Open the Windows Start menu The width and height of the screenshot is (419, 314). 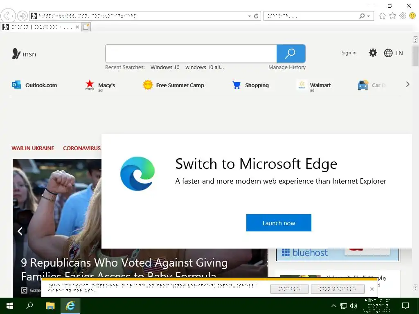point(10,306)
